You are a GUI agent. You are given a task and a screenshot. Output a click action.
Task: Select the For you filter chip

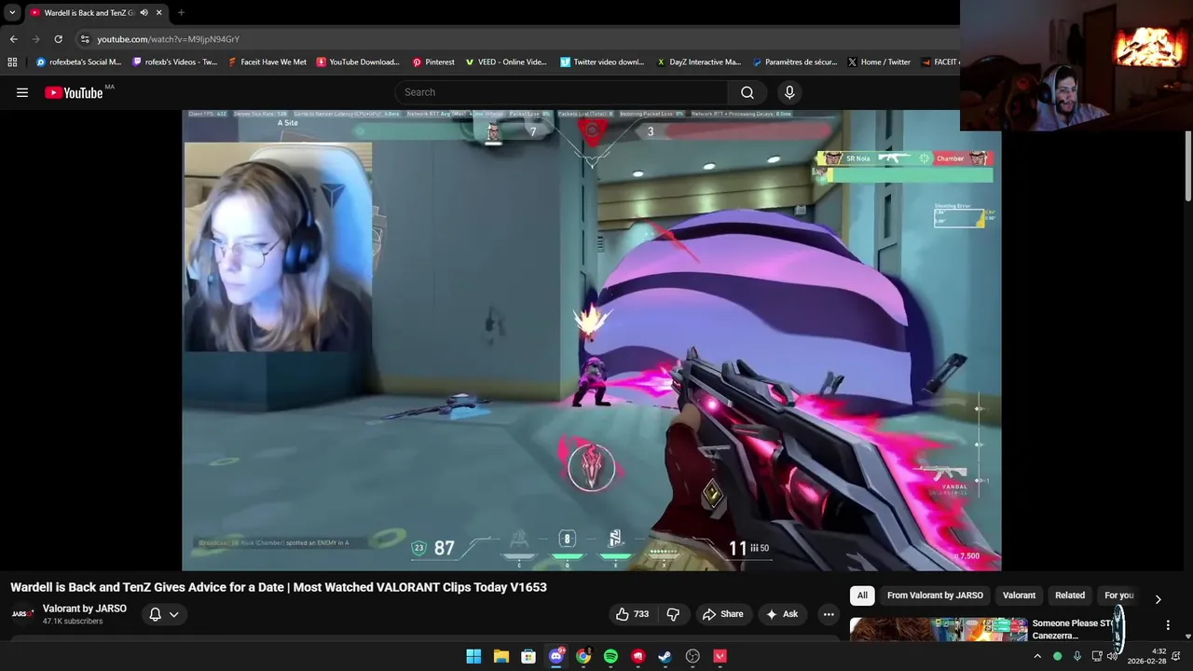[1118, 596]
